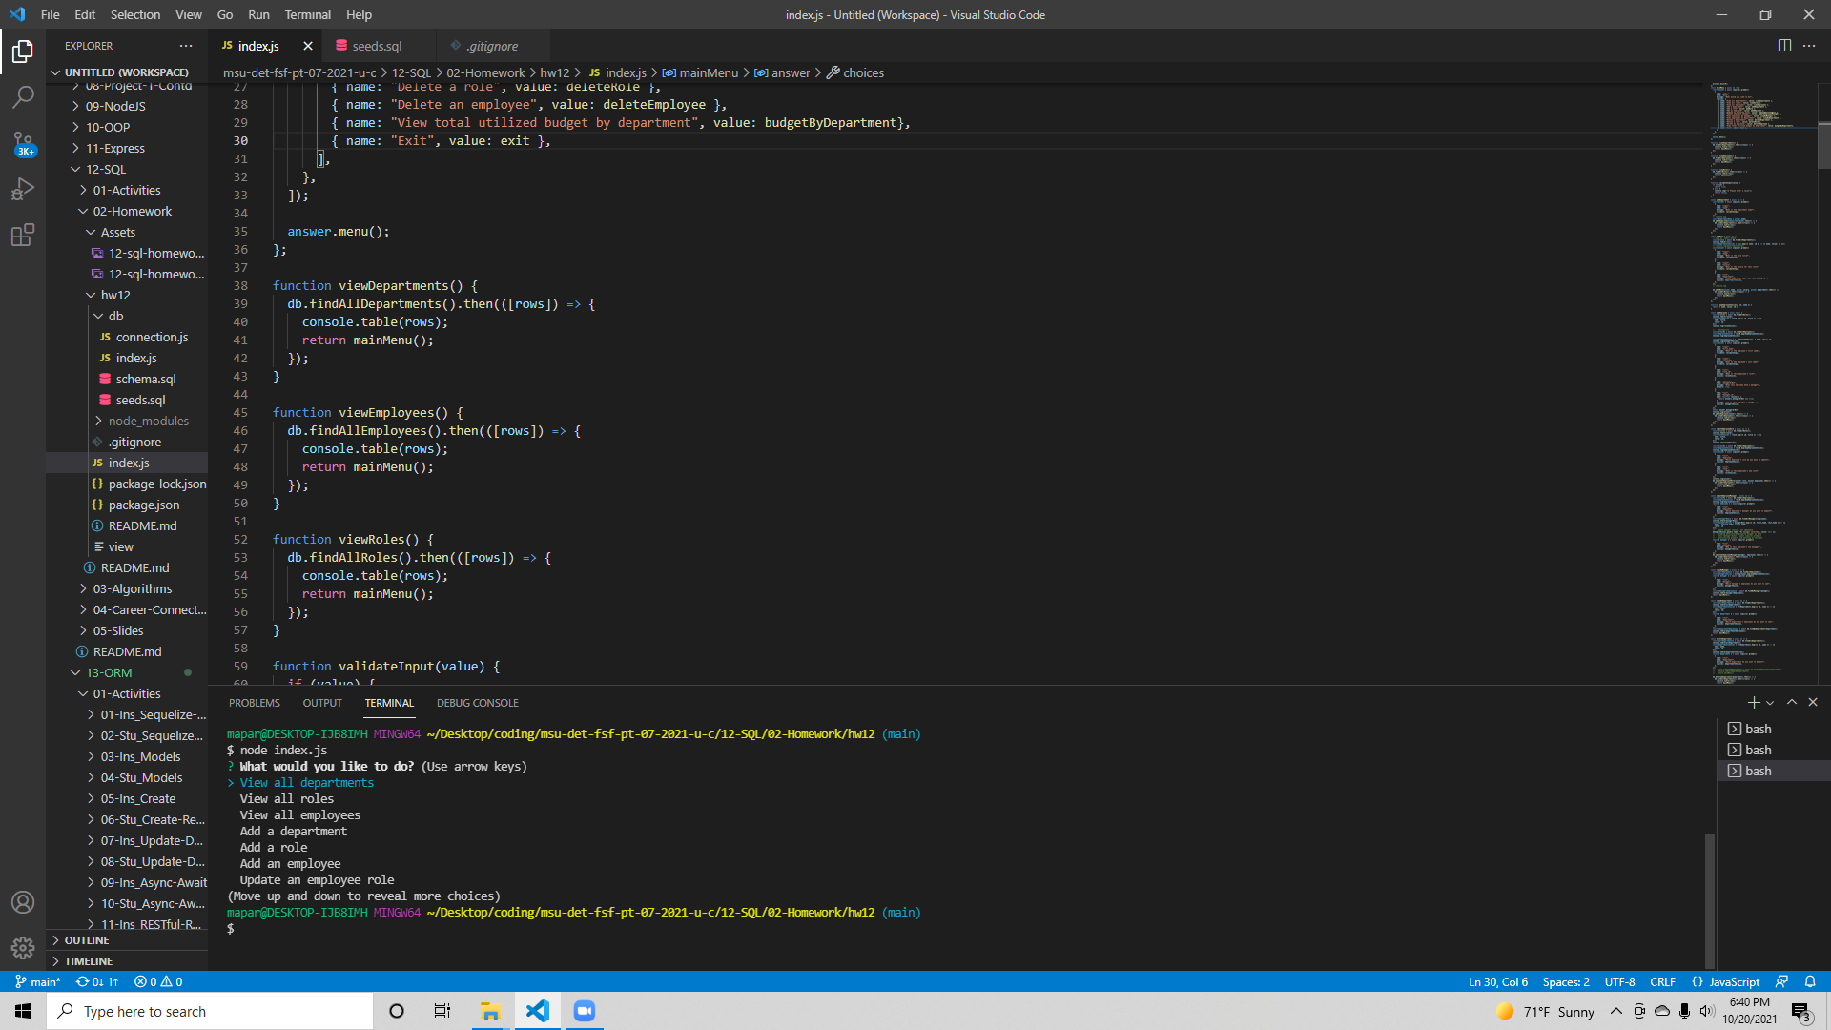Maximize the panel with the chevron toggle

(1792, 702)
